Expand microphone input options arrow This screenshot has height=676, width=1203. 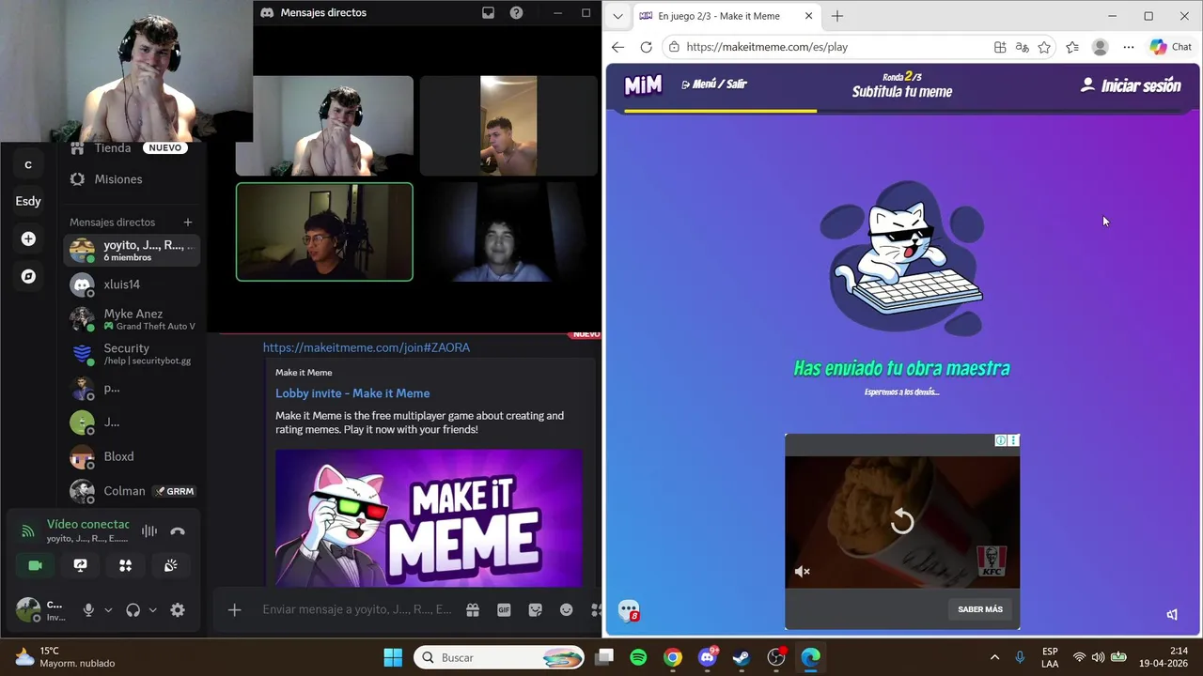coord(108,610)
